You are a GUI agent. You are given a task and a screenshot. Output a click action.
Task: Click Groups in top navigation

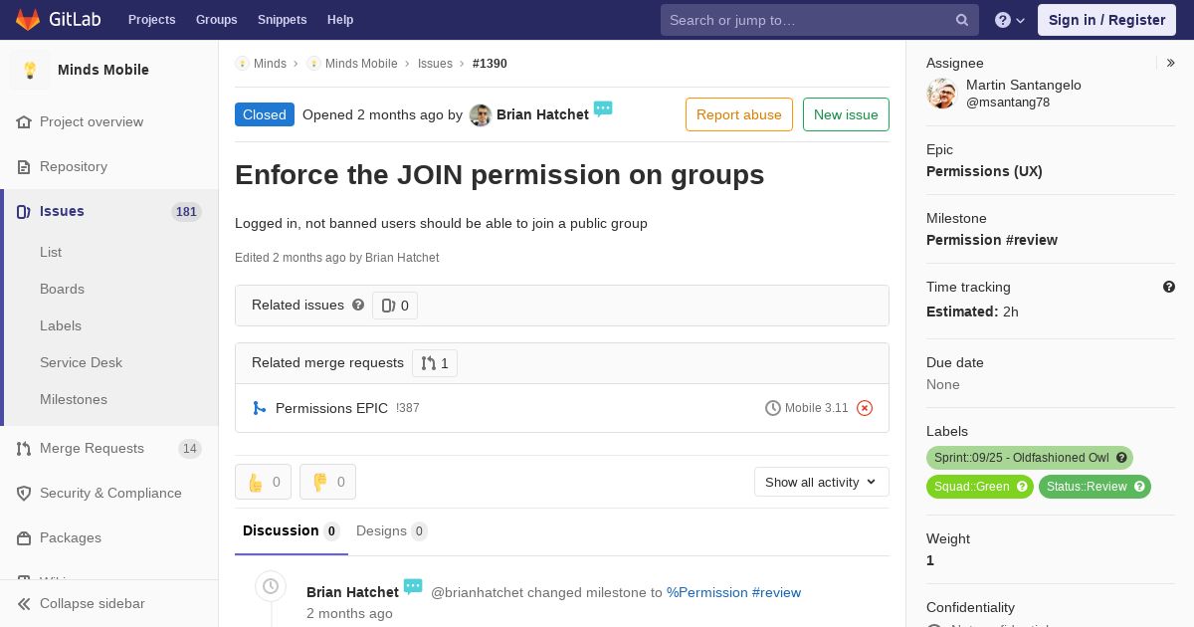click(216, 20)
